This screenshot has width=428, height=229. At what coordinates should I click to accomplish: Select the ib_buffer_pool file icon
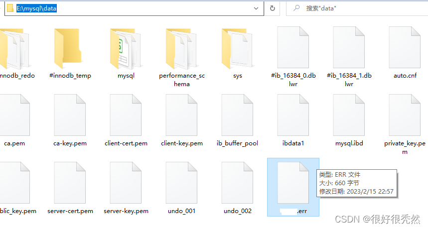pos(237,115)
